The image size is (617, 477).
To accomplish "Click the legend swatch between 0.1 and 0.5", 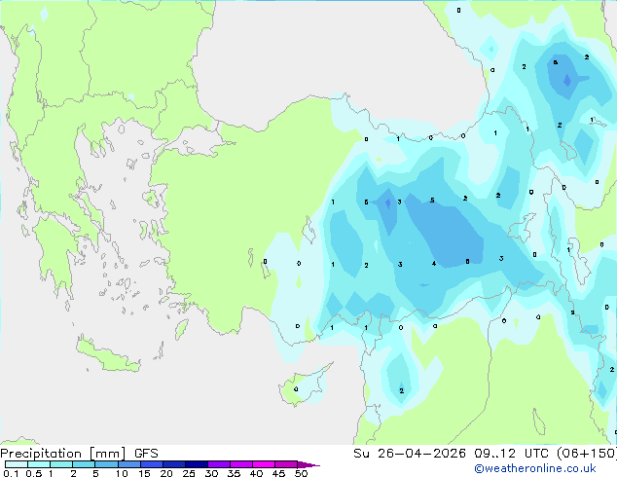I will (x=17, y=464).
